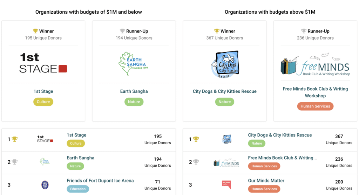Select Human Services tag in Free Minds row
This screenshot has width=359, height=195.
pyautogui.click(x=264, y=166)
